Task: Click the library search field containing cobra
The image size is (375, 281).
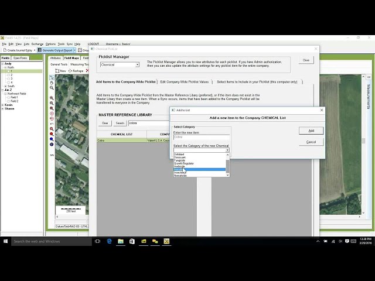Action: 149,123
